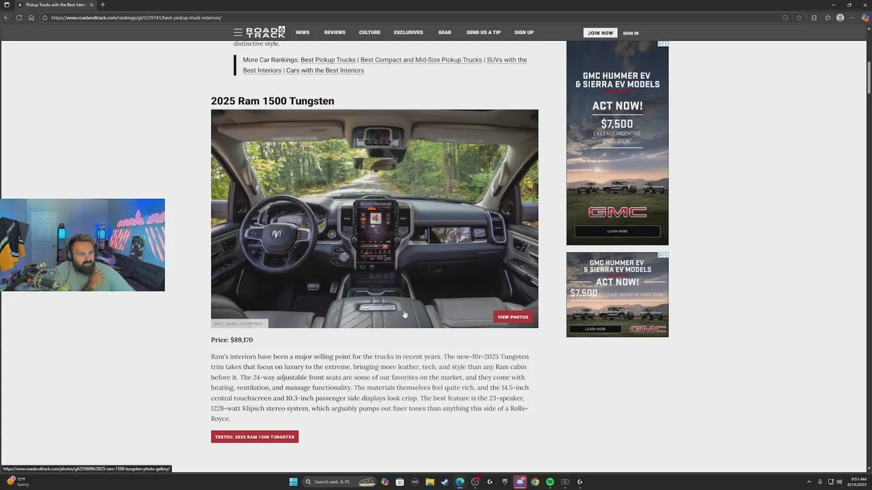Click the upper ad's AdChoices icon
Image resolution: width=872 pixels, height=490 pixels.
click(663, 44)
